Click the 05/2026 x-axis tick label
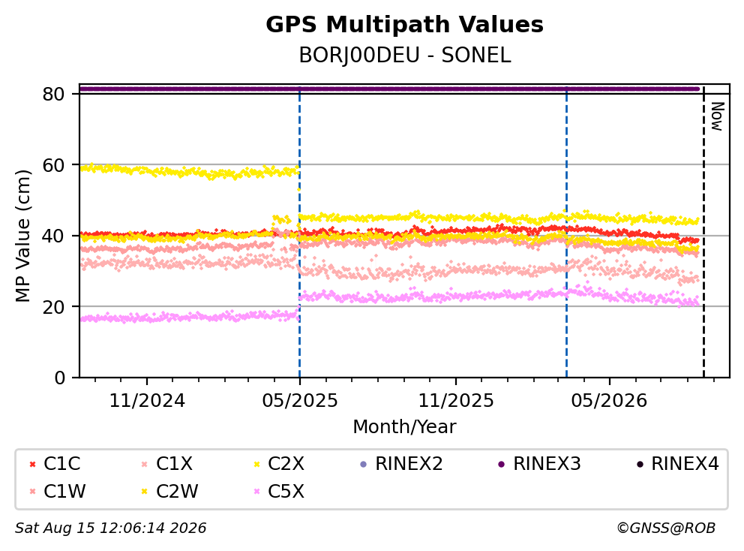This screenshot has height=551, width=744. [609, 401]
